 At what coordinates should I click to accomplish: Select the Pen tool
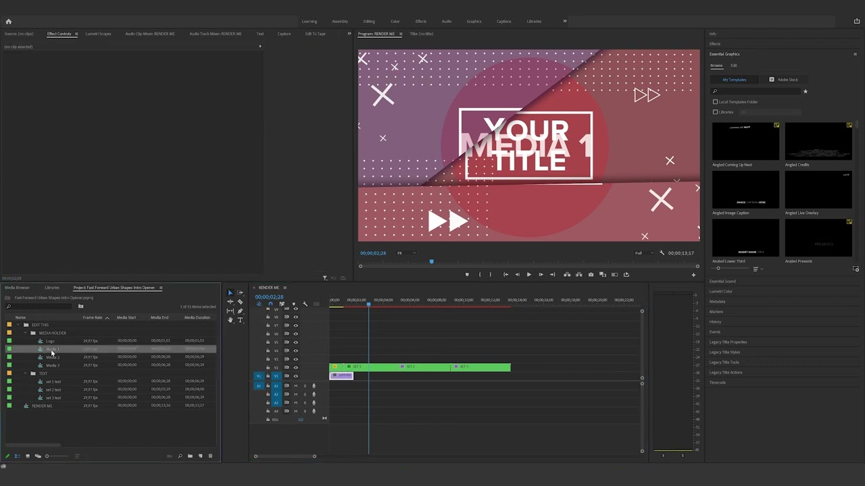[240, 311]
